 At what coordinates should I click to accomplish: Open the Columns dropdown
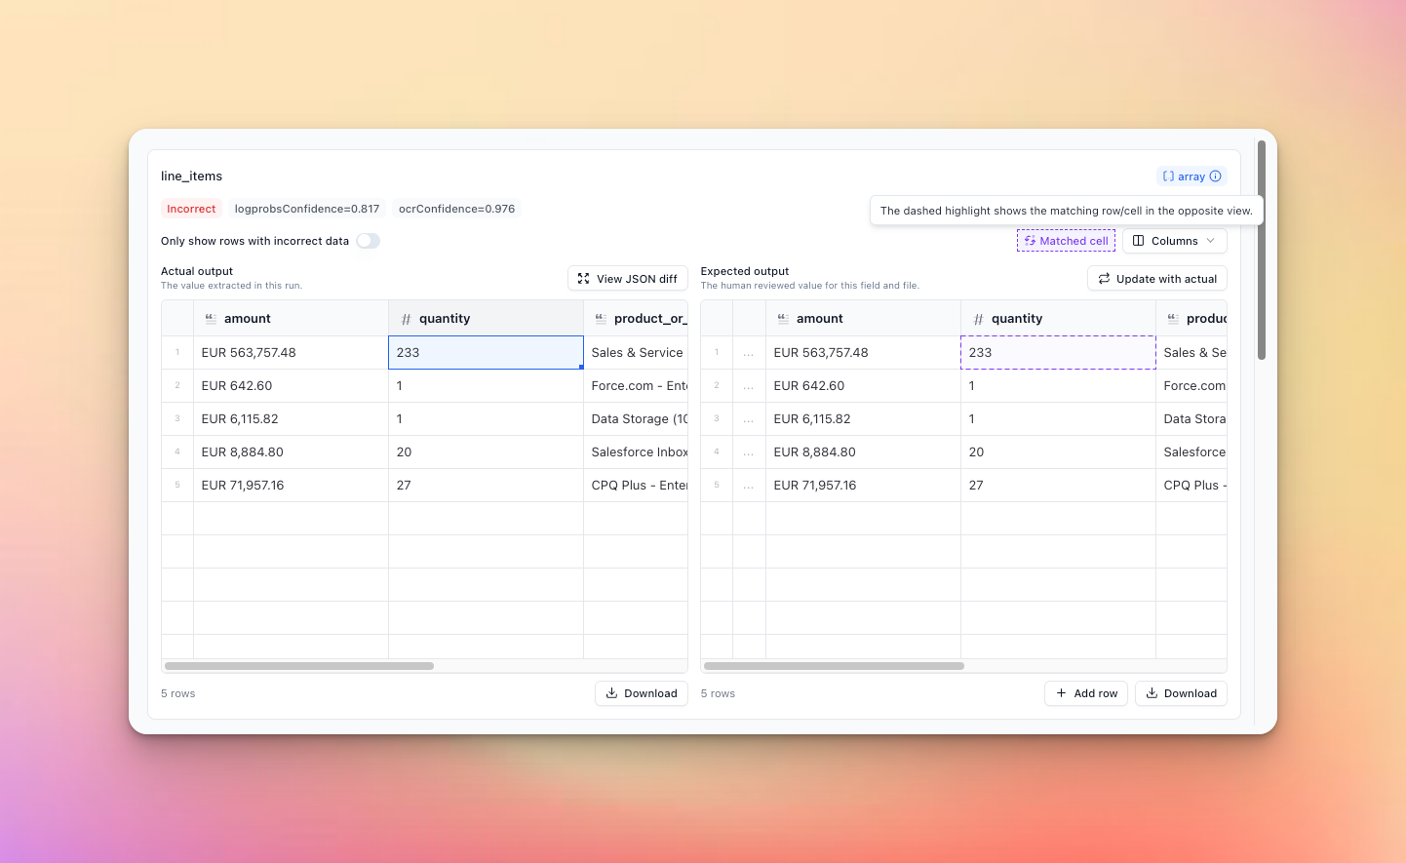[x=1174, y=241]
